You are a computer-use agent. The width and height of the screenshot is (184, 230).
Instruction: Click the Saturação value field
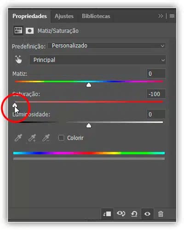click(x=156, y=94)
